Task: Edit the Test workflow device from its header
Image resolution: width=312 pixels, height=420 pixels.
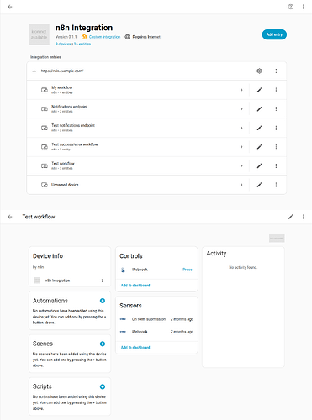Action: click(x=291, y=217)
